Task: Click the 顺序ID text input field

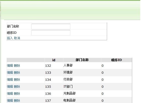Action: tap(51, 33)
